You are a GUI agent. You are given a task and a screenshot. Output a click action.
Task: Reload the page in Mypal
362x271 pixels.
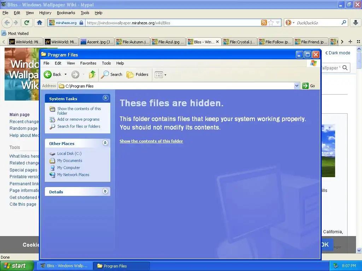[x=27, y=23]
